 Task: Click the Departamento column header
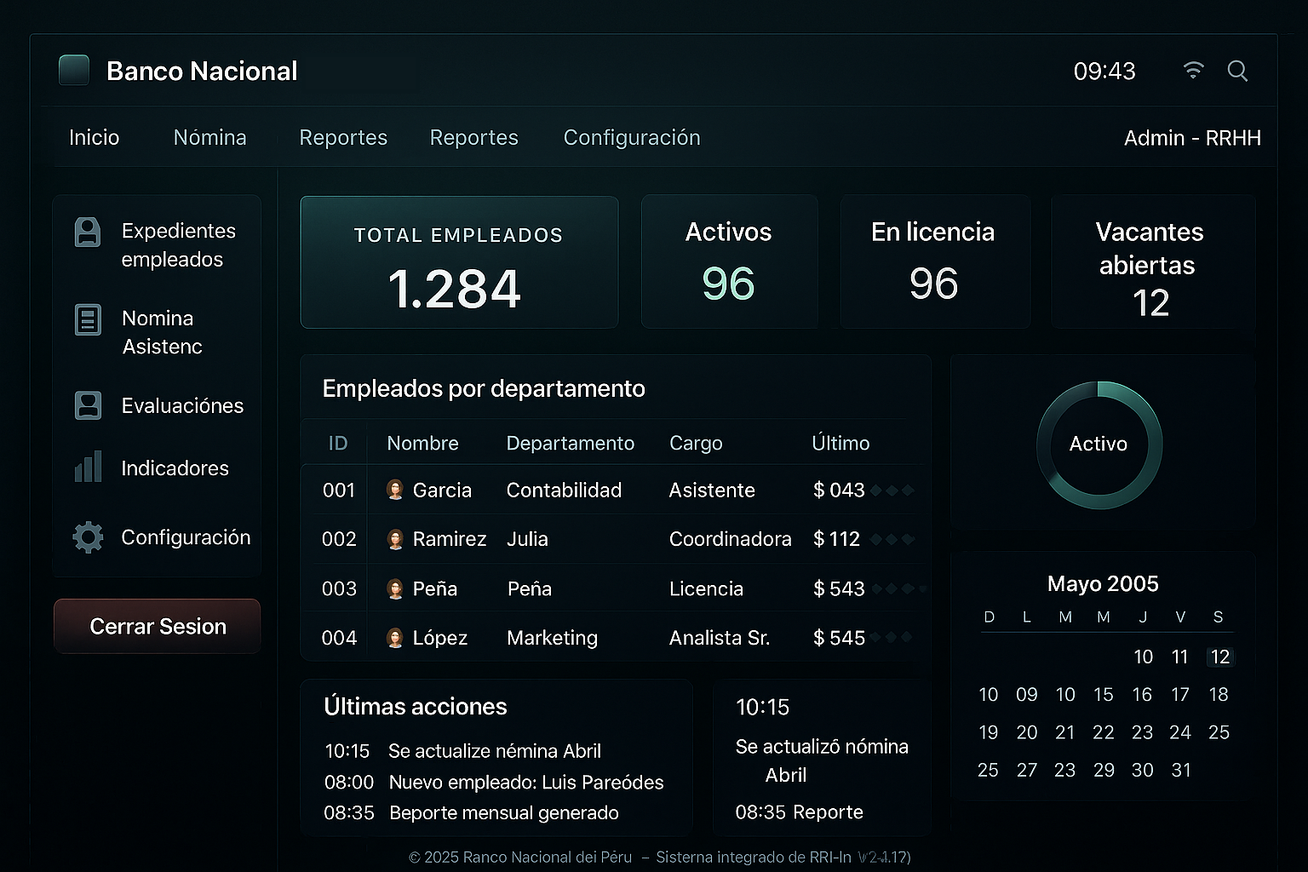tap(570, 443)
